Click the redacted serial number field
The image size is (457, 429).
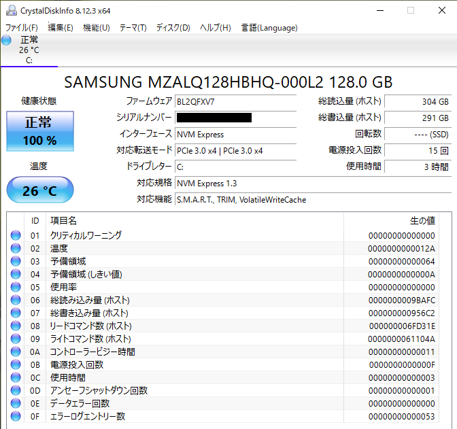[x=235, y=118]
